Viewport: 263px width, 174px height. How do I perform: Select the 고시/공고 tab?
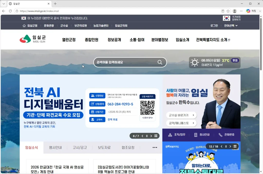80,148
